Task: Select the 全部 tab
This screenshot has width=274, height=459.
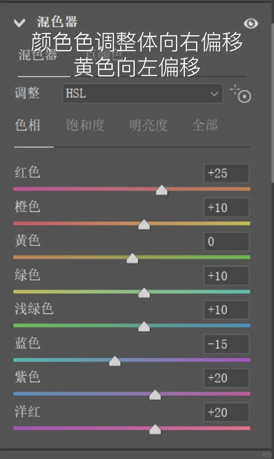Action: tap(205, 125)
